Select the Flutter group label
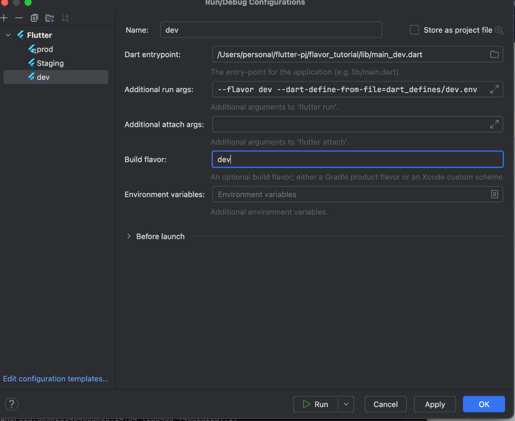515x421 pixels. 39,35
